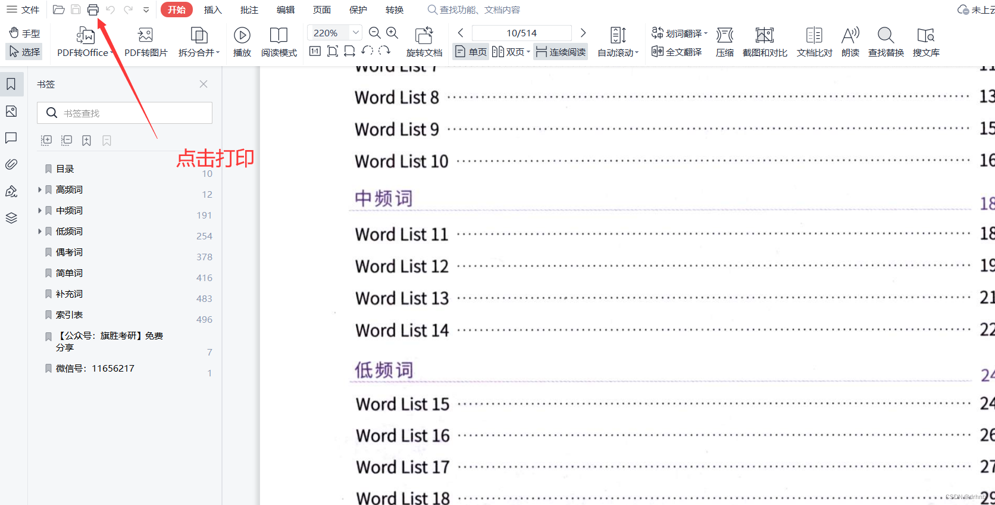Open a file with the folder icon
The image size is (995, 505).
tap(58, 10)
